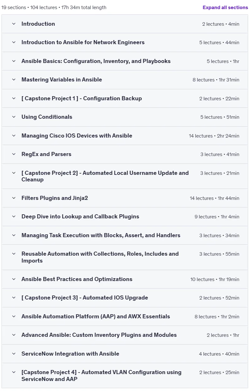
Task: Expand all sections link
Action: point(225,8)
